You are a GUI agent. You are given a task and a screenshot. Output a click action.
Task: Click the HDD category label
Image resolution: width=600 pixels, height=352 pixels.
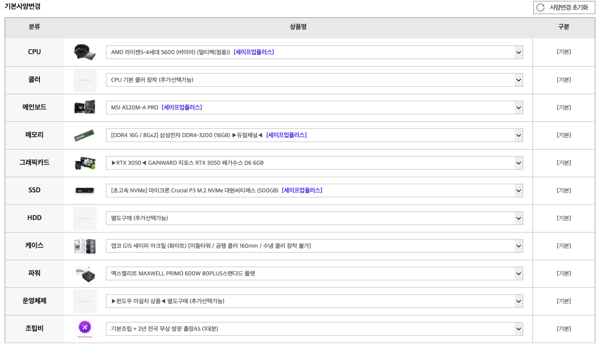(34, 218)
